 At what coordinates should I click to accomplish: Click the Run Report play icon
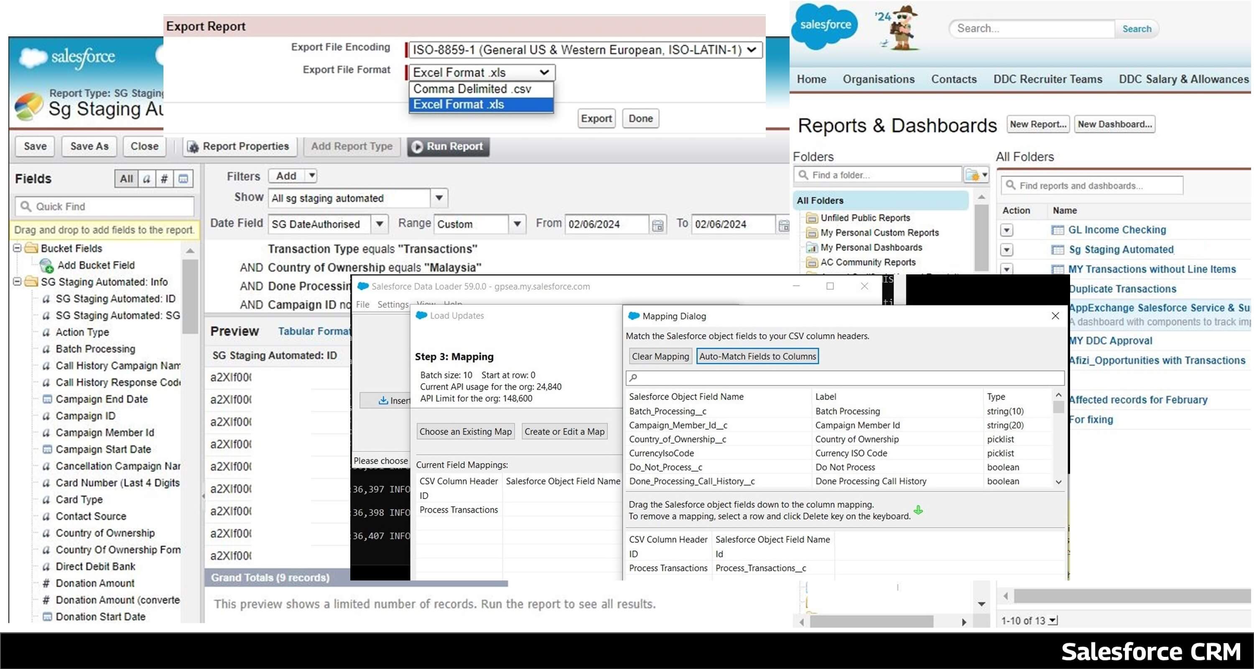(x=418, y=146)
